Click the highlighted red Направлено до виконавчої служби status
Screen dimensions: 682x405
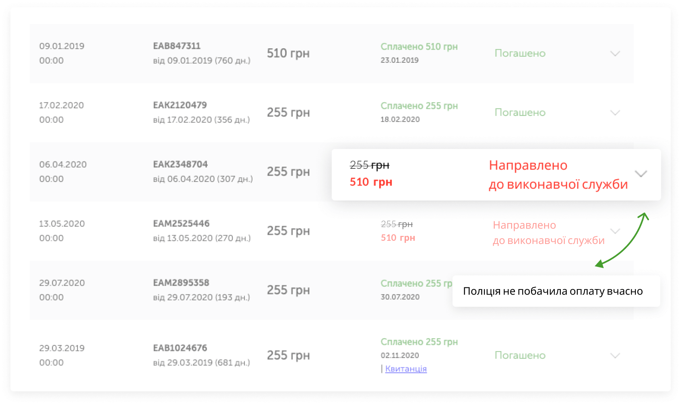[558, 175]
